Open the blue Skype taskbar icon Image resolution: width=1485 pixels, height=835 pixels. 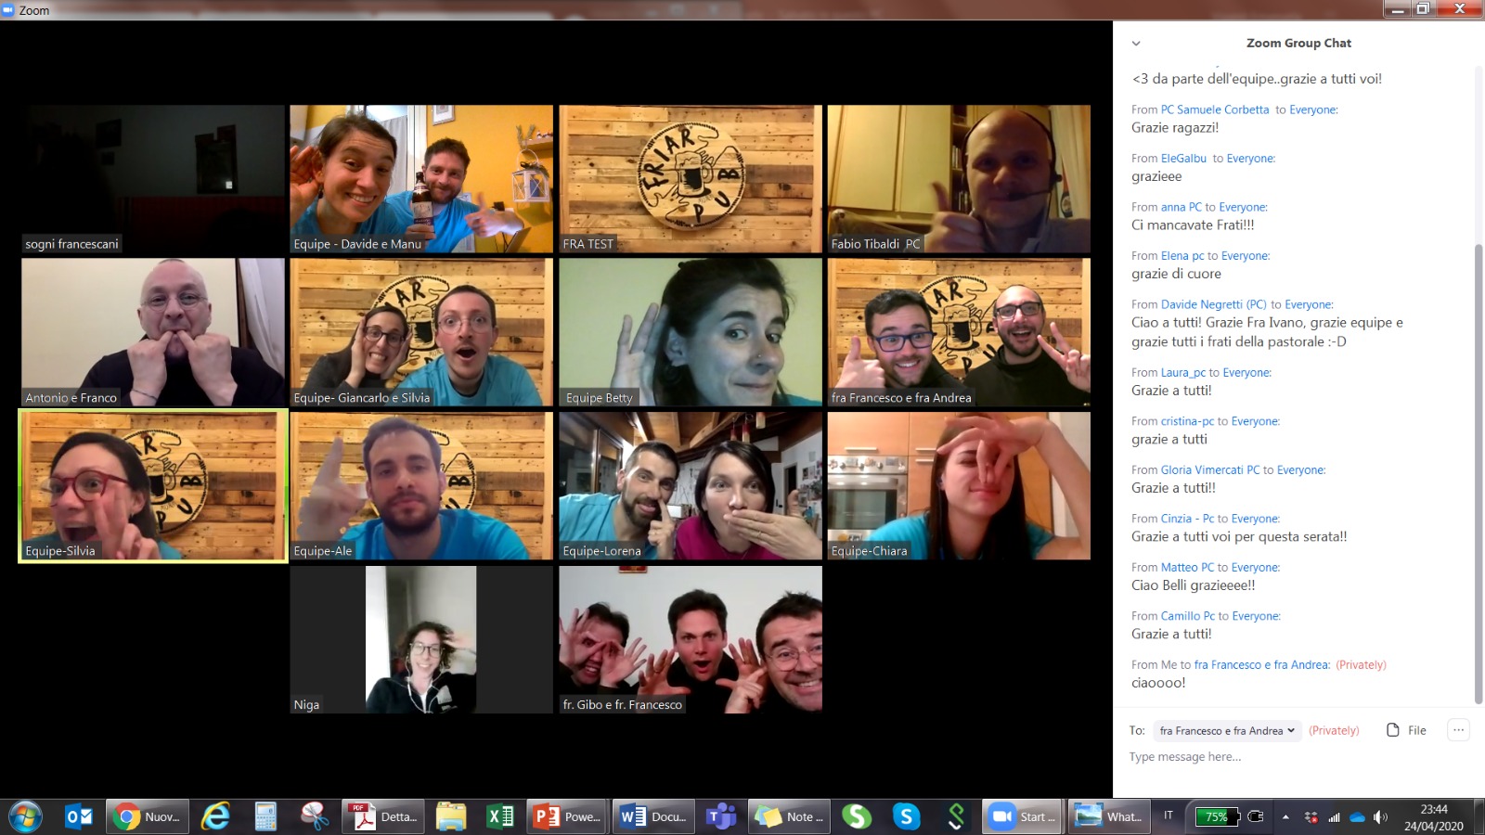[906, 816]
